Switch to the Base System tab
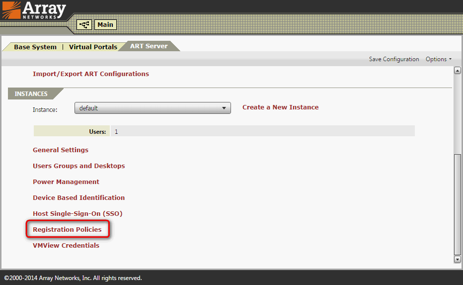Image resolution: width=463 pixels, height=285 pixels. (x=35, y=47)
